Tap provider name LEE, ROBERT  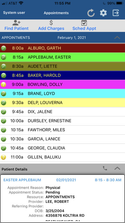(x=57, y=202)
